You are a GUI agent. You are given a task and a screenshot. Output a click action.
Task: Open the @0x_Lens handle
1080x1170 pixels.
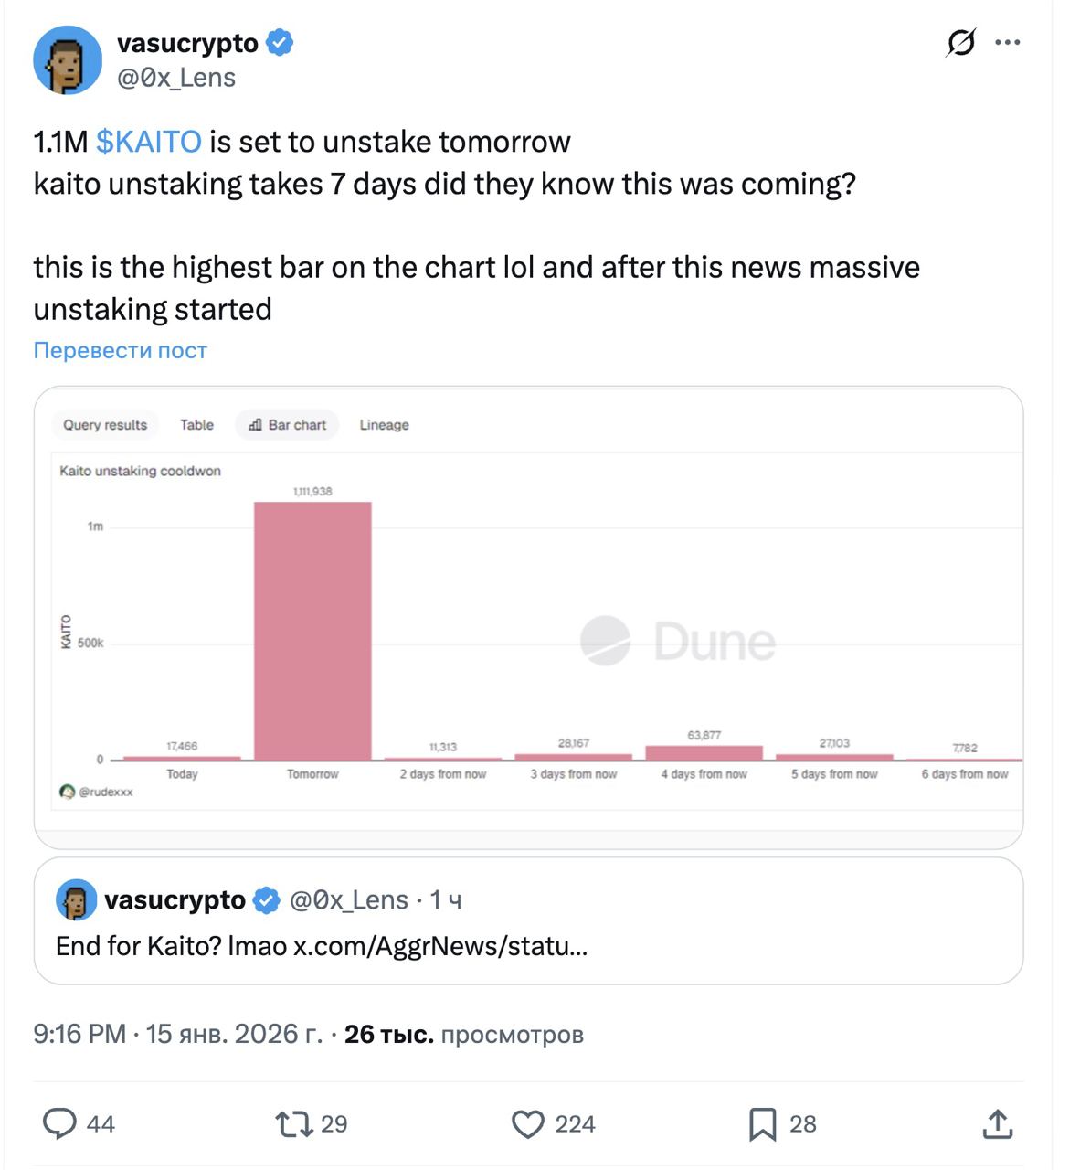(x=176, y=78)
